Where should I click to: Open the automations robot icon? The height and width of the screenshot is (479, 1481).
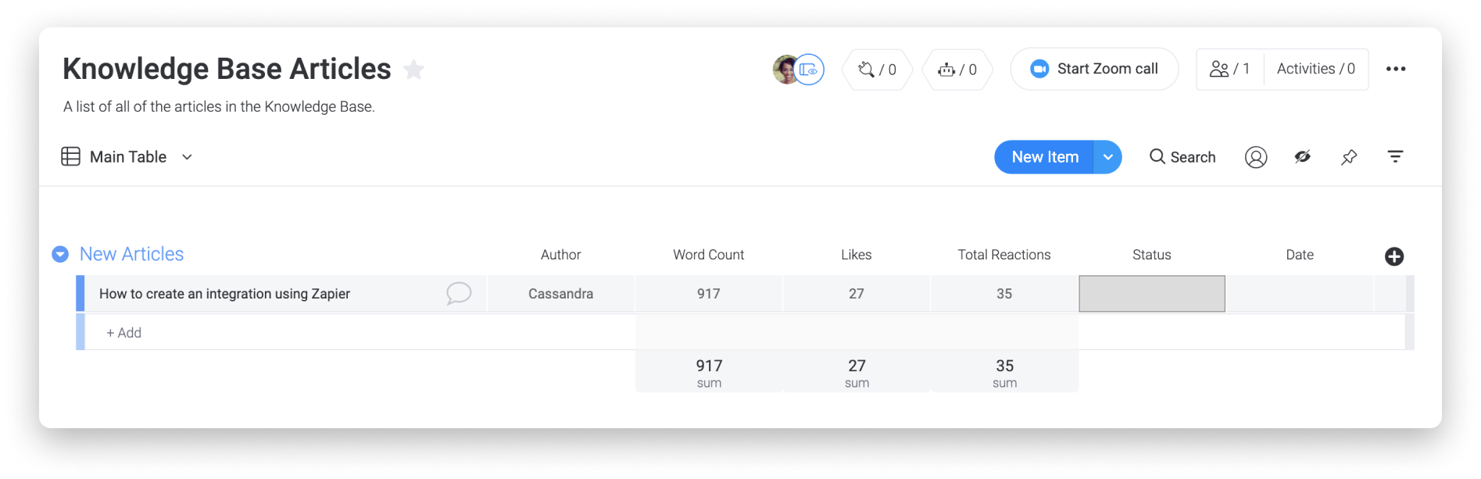[x=946, y=70]
